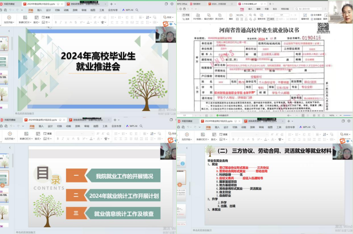Select first slide thumbnail in 就业推进会 window
This screenshot has width=353, height=234.
pyautogui.click(x=4, y=44)
